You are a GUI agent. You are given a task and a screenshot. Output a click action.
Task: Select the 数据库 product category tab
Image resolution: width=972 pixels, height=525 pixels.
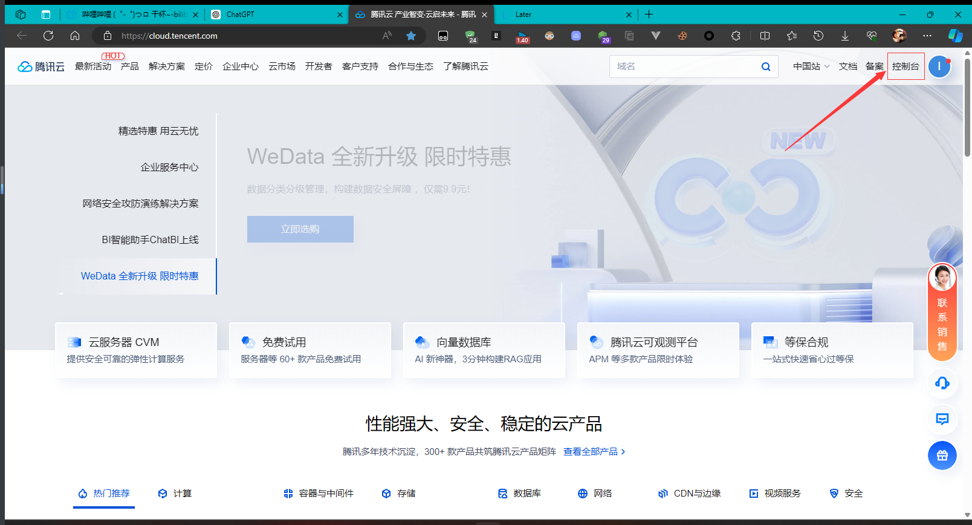(519, 494)
